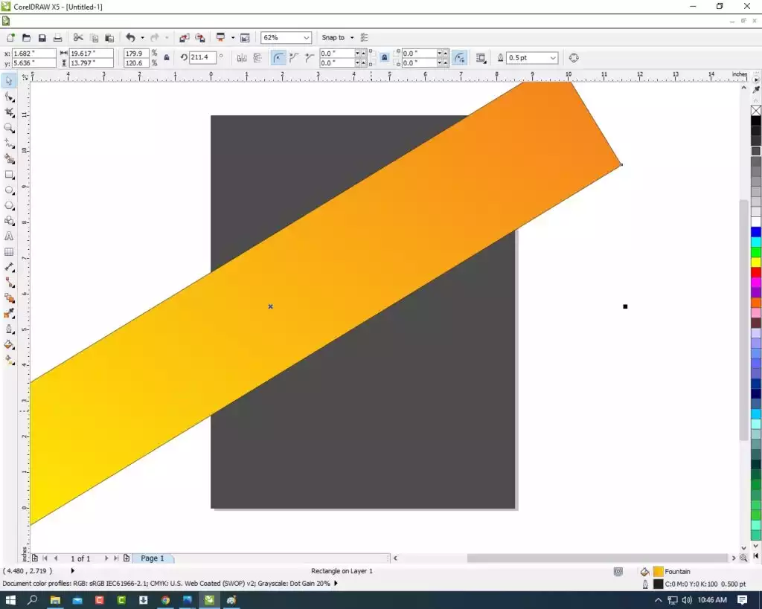This screenshot has height=609, width=762.
Task: Select the Crop tool
Action: [9, 112]
